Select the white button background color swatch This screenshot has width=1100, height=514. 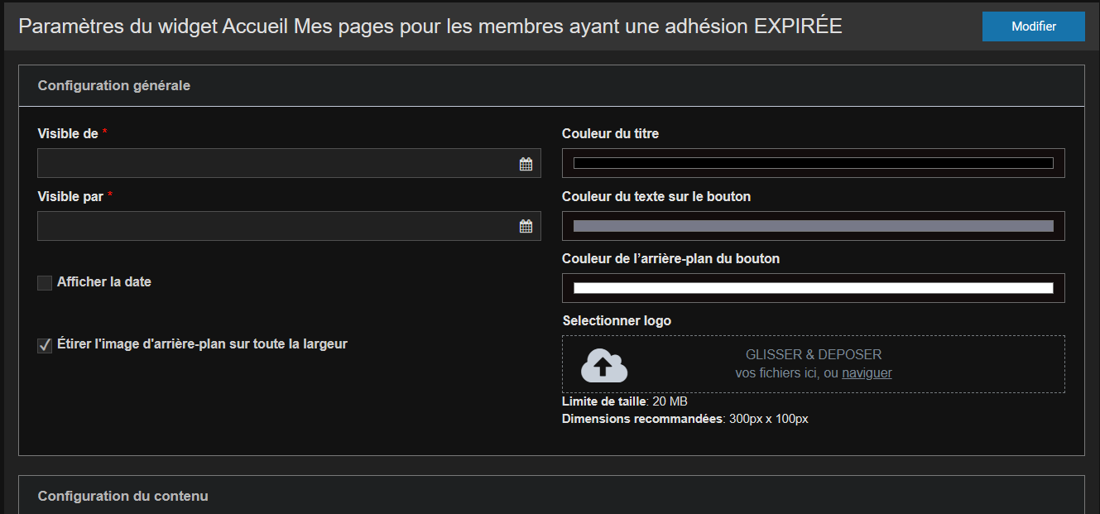(813, 288)
